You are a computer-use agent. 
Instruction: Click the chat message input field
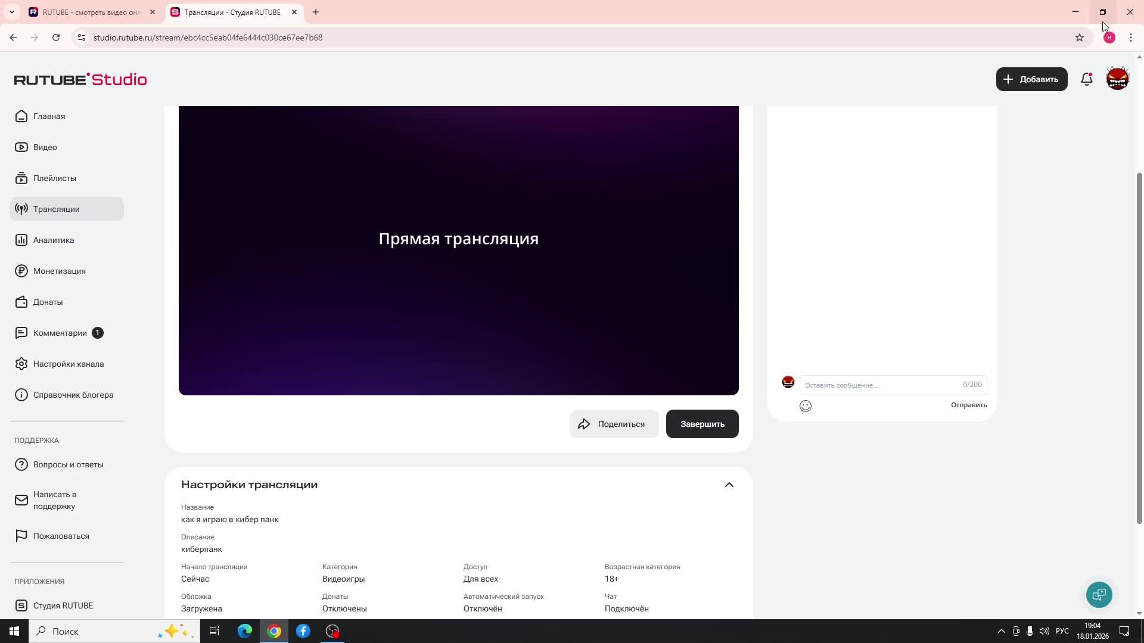click(881, 385)
